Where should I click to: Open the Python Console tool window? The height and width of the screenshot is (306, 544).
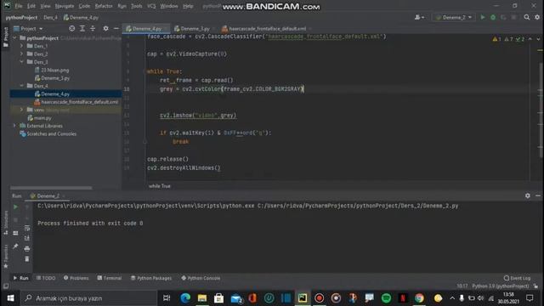pyautogui.click(x=201, y=278)
